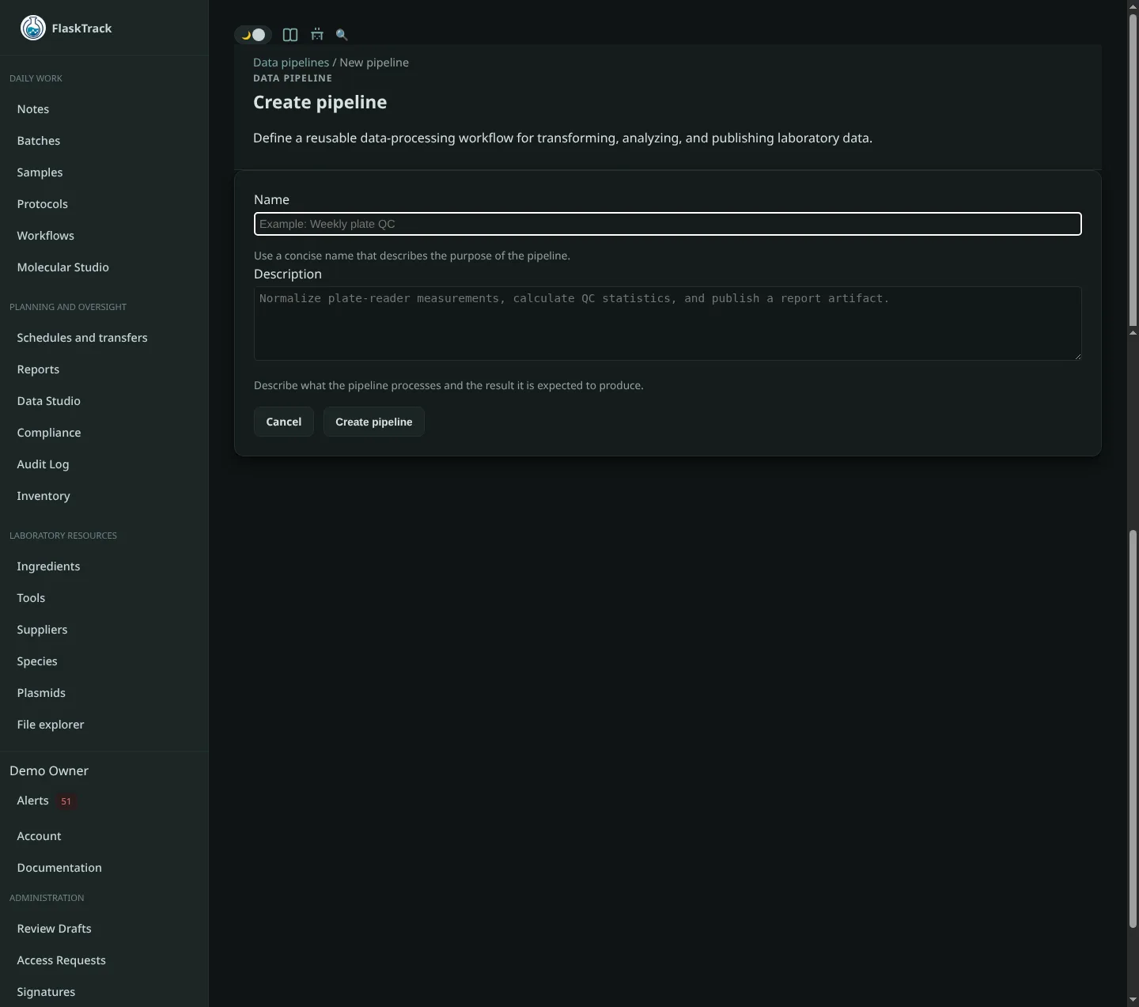Navigate to Inventory

[x=44, y=496]
